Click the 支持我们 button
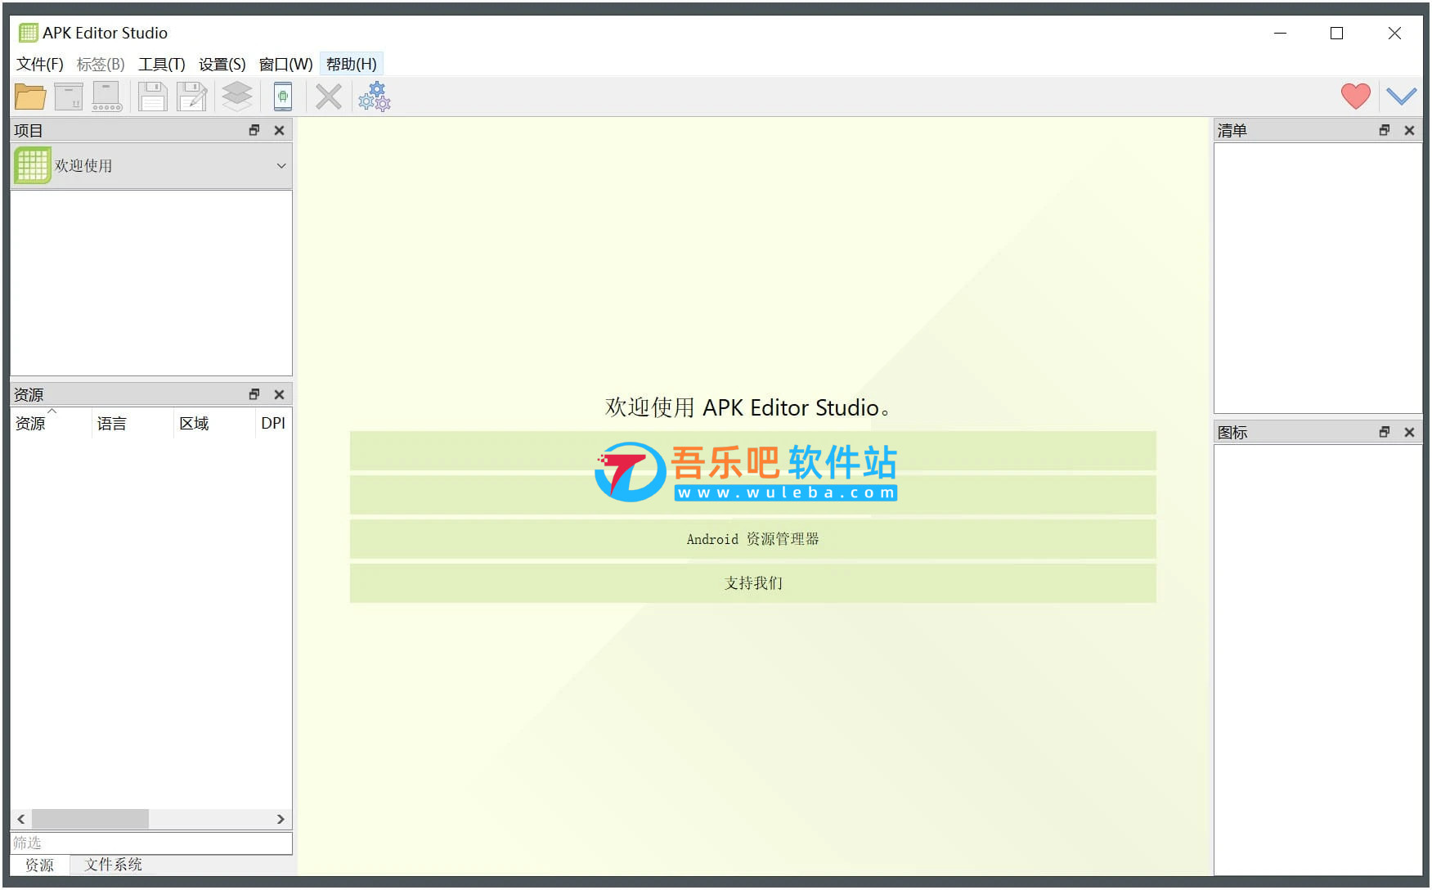This screenshot has height=890, width=1432. (x=752, y=583)
